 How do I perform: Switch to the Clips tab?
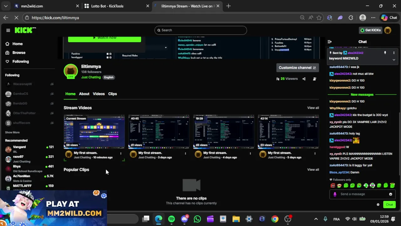pos(112,94)
